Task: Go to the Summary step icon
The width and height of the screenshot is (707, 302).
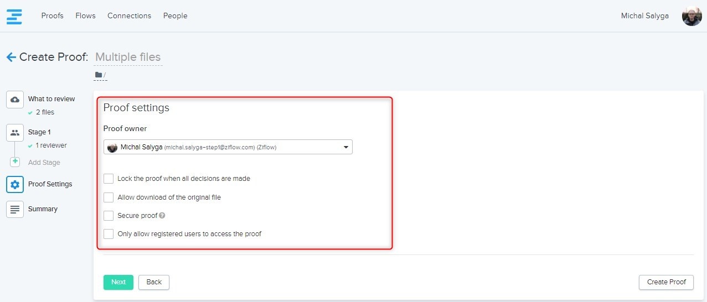Action: 15,209
